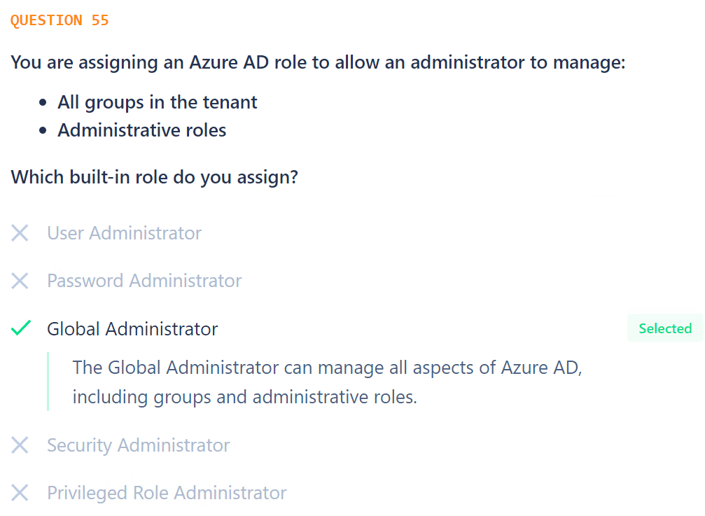705x516 pixels.
Task: Pick the Global Administrator answer option
Action: click(132, 329)
